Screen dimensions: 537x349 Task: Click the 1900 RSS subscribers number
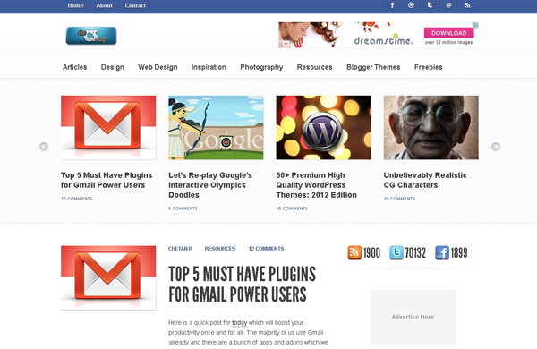coord(371,253)
